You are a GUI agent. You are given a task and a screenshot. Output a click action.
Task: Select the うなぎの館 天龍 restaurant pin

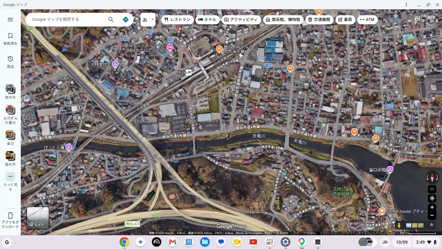click(x=375, y=138)
